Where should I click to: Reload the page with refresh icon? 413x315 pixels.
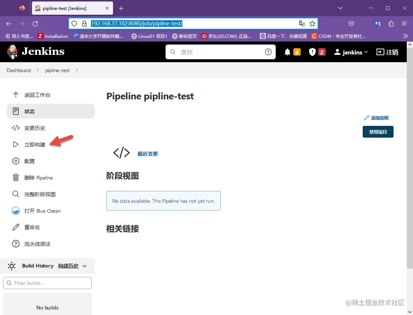35,24
